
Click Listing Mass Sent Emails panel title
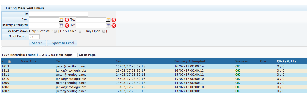(25, 8)
